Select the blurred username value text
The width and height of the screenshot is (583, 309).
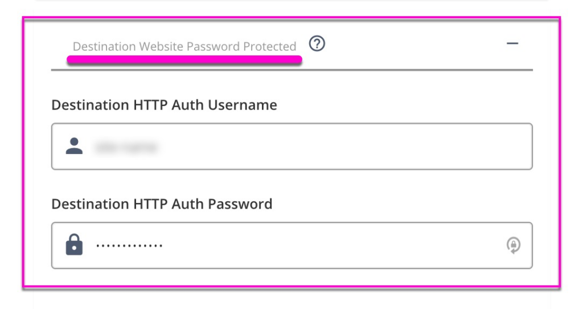pyautogui.click(x=126, y=147)
